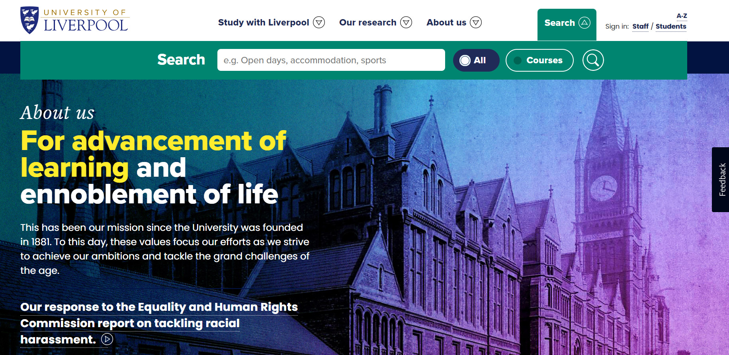Open the Feedback side tab
Image resolution: width=729 pixels, height=355 pixels.
(721, 179)
